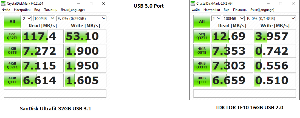This screenshot has height=118, width=300.
Task: Close the TDK CrystalDiskMark window
Action: click(293, 4)
